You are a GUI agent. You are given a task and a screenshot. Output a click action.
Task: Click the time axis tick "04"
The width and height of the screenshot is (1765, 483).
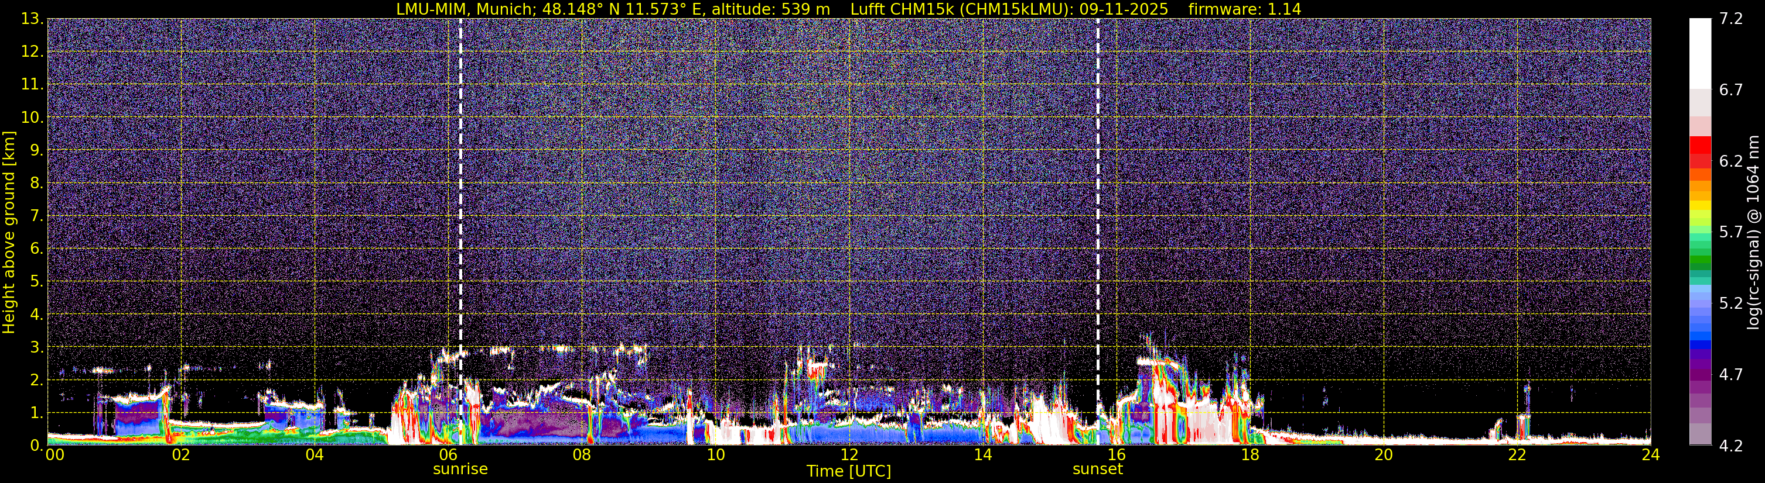coord(315,455)
